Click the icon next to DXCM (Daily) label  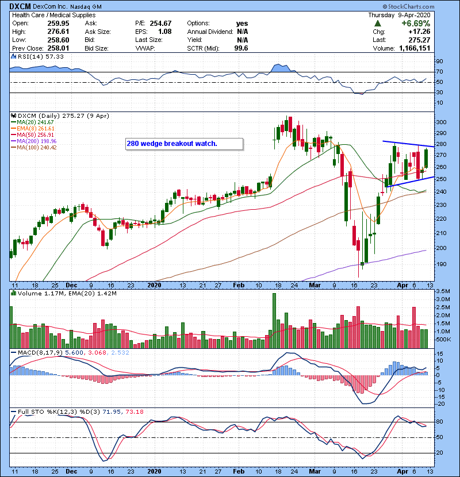13,116
